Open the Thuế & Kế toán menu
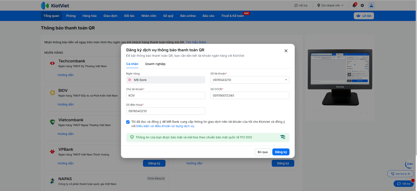This screenshot has width=417, height=191. pos(232,16)
